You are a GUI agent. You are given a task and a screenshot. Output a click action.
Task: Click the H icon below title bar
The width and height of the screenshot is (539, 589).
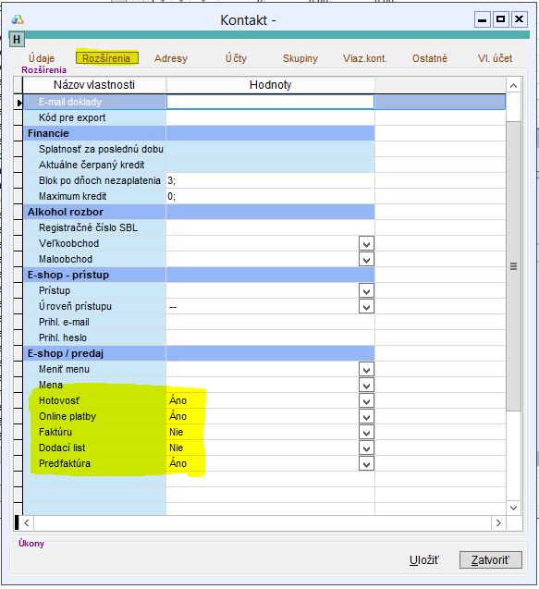point(17,40)
